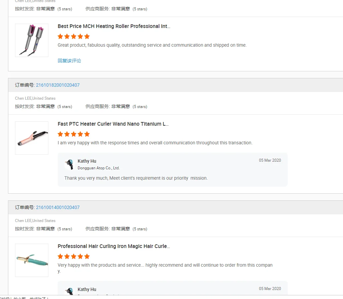Click the 回复该评论 reply link
The image size is (343, 299).
69,61
